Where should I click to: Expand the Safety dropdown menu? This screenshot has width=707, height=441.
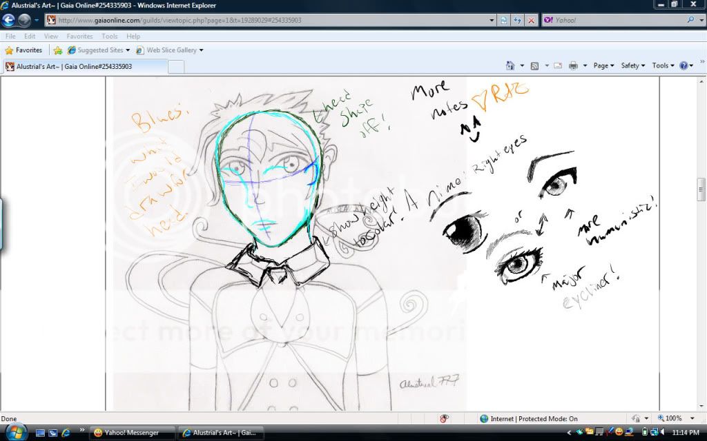coord(632,65)
